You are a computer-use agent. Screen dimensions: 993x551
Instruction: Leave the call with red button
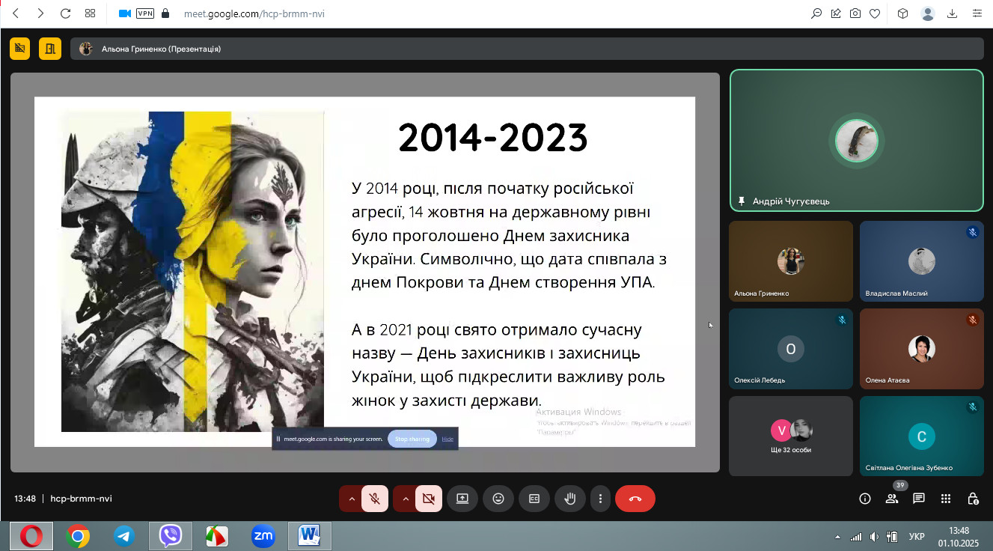point(635,499)
